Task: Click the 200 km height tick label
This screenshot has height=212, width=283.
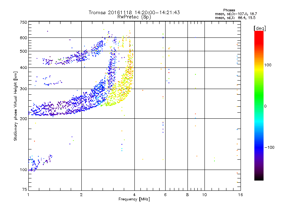Action: coord(23,119)
